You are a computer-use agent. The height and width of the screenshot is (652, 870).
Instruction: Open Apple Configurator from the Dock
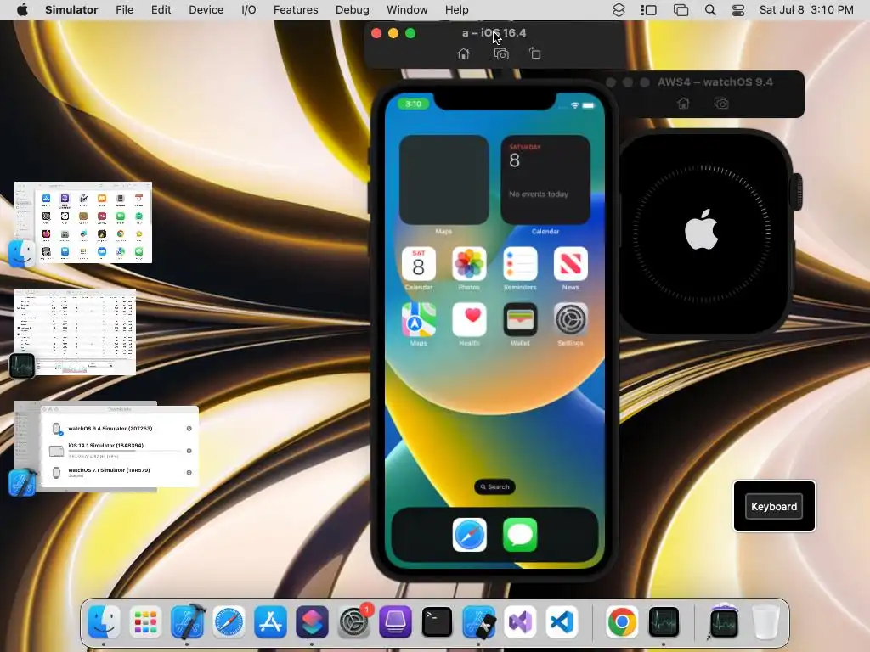(x=395, y=621)
